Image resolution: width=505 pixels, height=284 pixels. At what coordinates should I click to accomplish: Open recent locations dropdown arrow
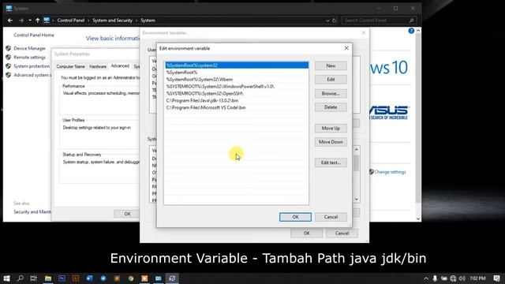[x=30, y=21]
